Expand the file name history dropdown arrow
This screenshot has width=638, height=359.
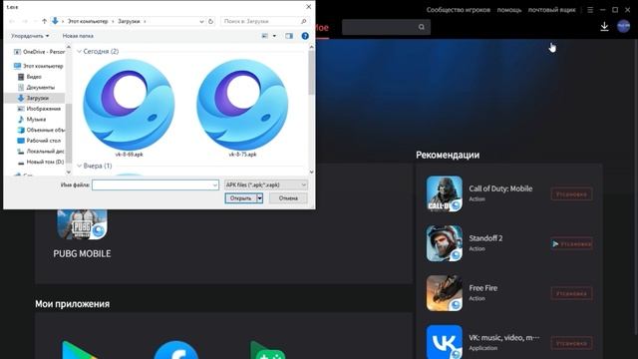point(215,184)
